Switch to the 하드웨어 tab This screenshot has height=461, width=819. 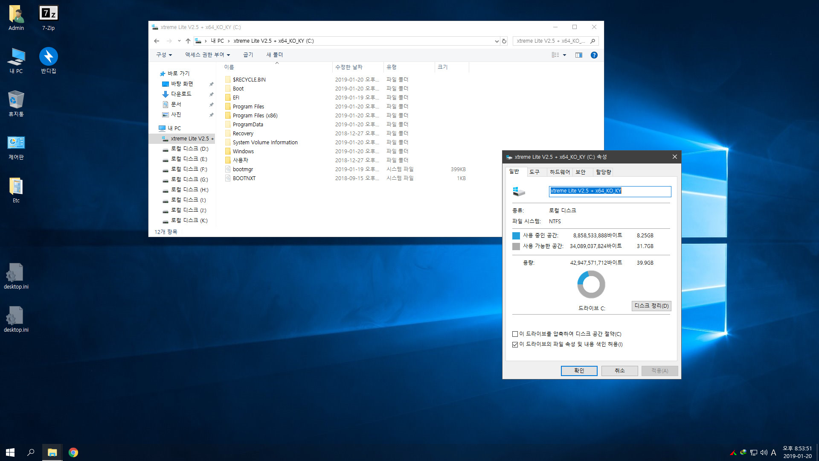[560, 172]
